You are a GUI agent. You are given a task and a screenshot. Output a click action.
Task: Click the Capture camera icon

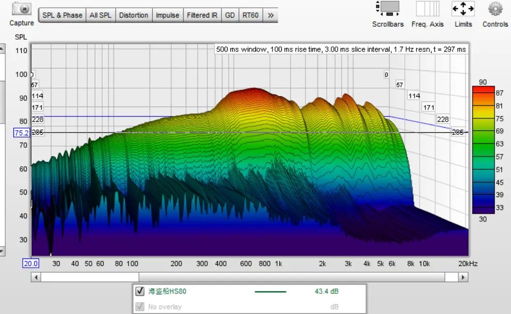pyautogui.click(x=22, y=9)
